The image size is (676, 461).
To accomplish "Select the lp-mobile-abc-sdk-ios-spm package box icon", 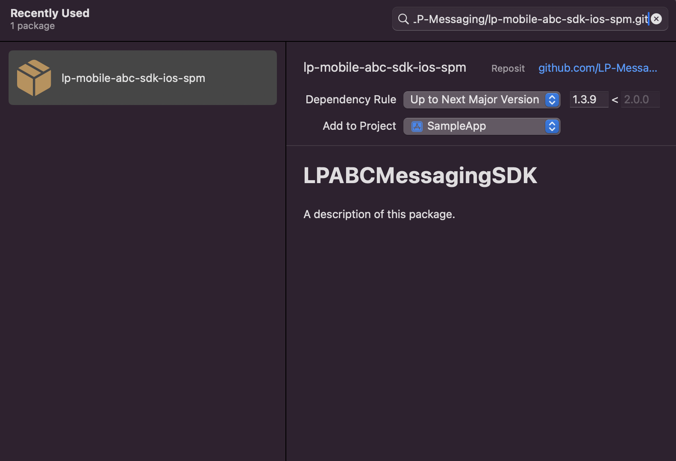I will 34,78.
